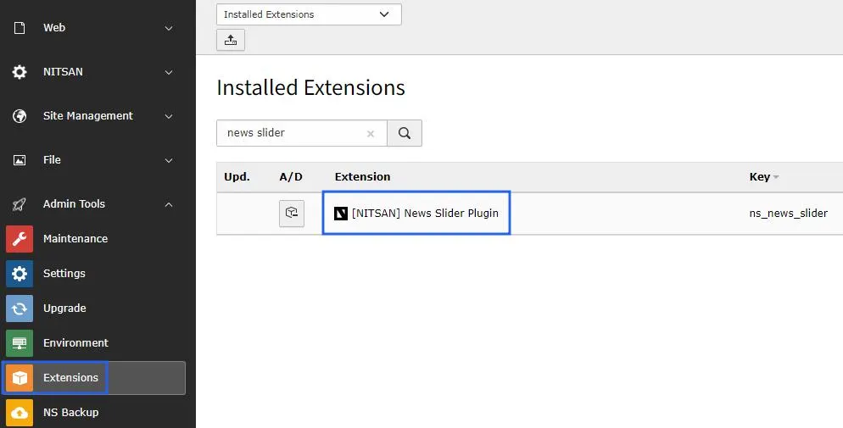Screen dimensions: 843x428
Task: Click the Admin Tools rocket icon
Action: pyautogui.click(x=20, y=204)
